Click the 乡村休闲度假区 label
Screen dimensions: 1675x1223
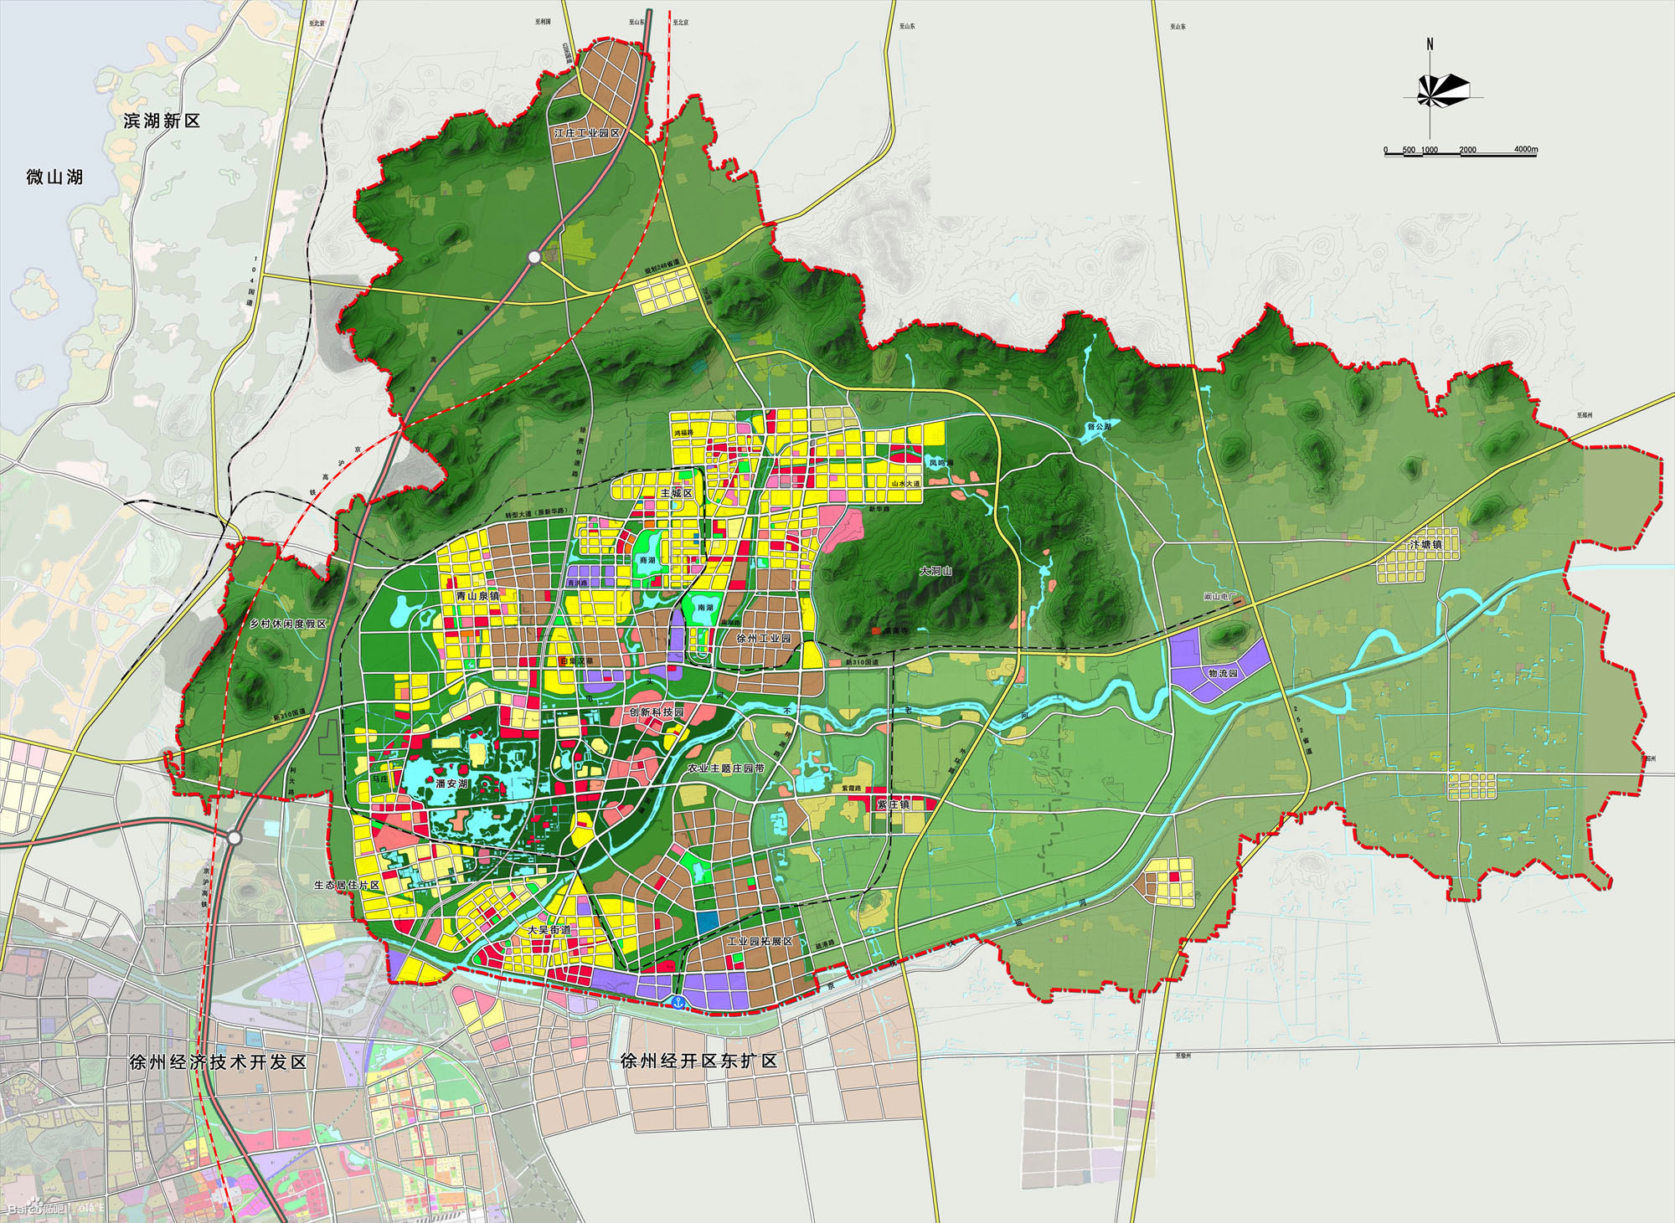(x=287, y=624)
